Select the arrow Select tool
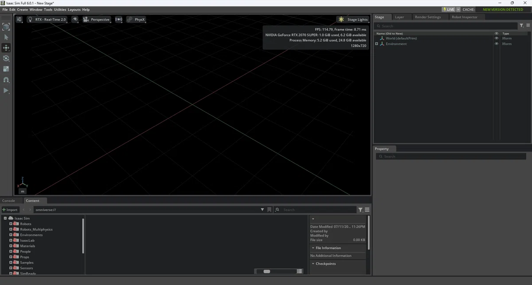The width and height of the screenshot is (532, 285). 6,37
